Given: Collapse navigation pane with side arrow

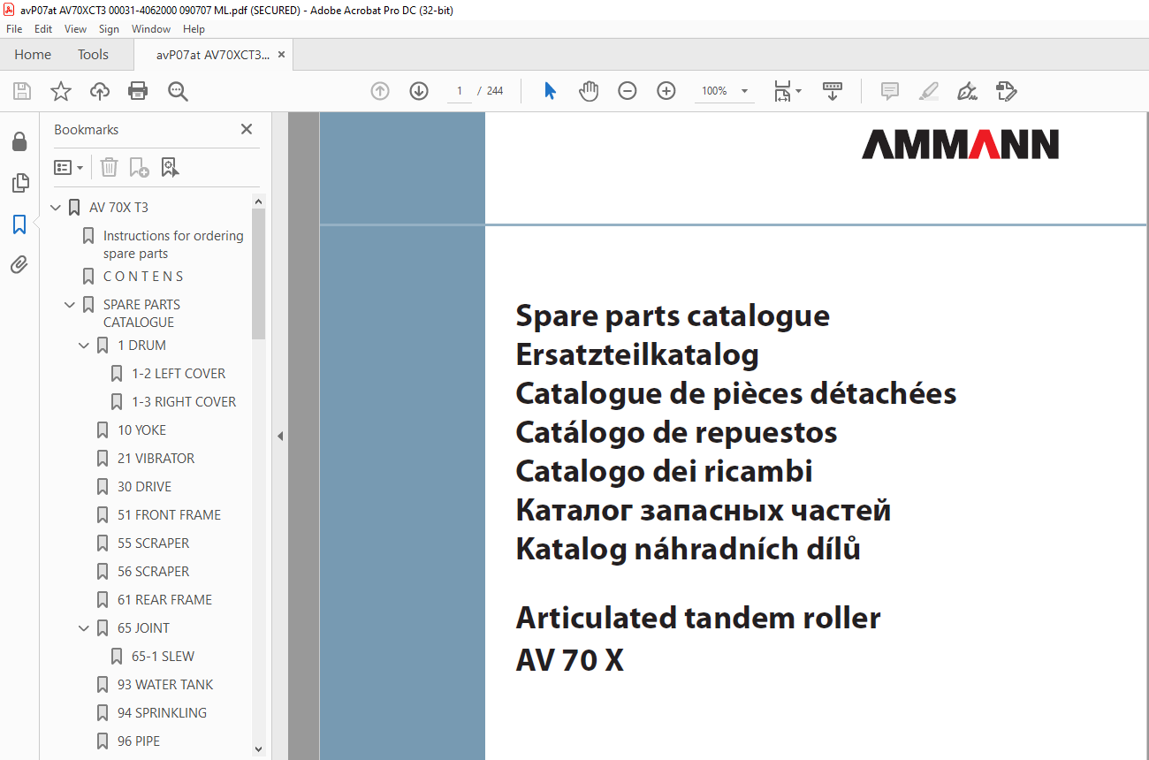Looking at the screenshot, I should tap(280, 436).
